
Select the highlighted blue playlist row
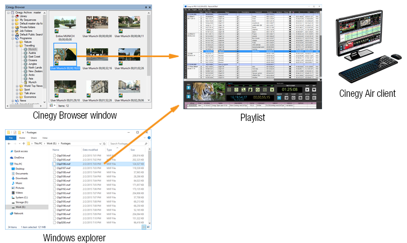[x=253, y=52]
